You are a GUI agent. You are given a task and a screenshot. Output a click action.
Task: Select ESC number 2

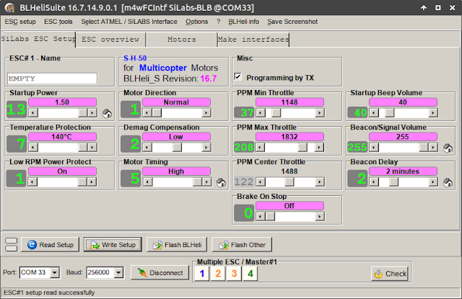(x=218, y=273)
